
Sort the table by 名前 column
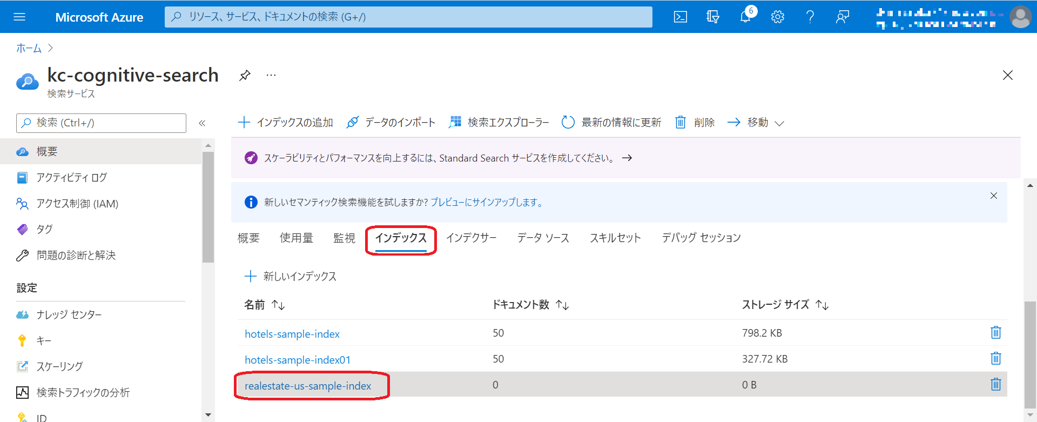pyautogui.click(x=265, y=305)
